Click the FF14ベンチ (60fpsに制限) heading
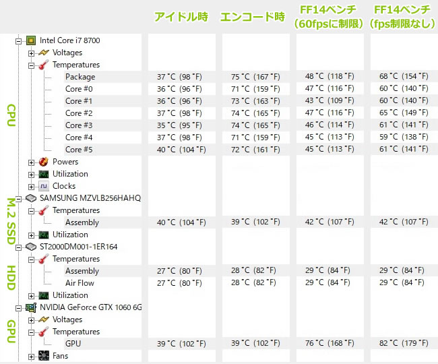 click(x=328, y=17)
